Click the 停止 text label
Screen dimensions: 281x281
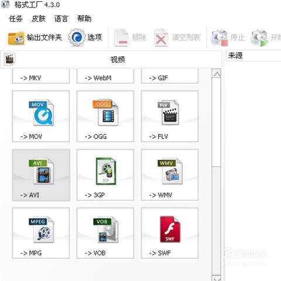pos(238,37)
